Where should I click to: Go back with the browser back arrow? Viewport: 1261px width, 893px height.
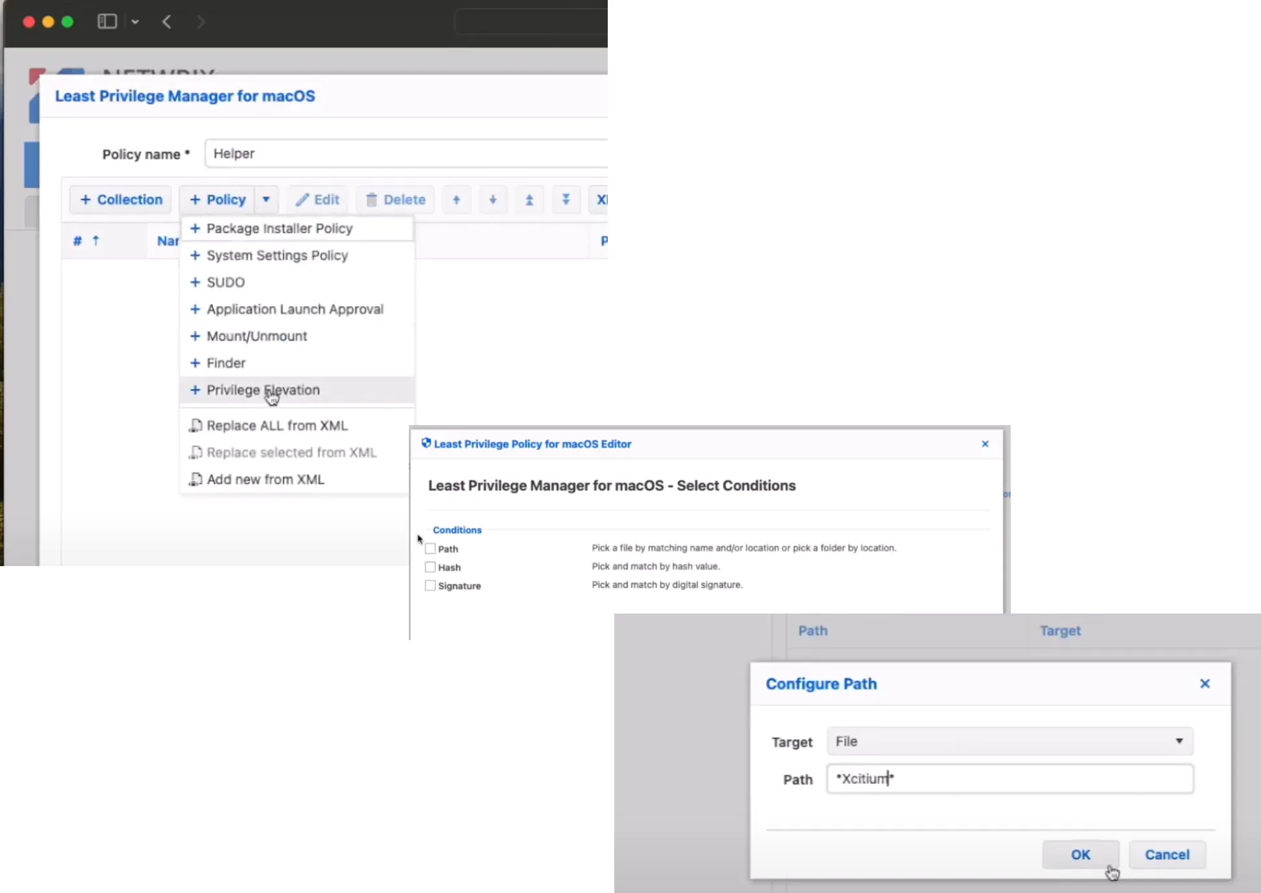point(167,21)
